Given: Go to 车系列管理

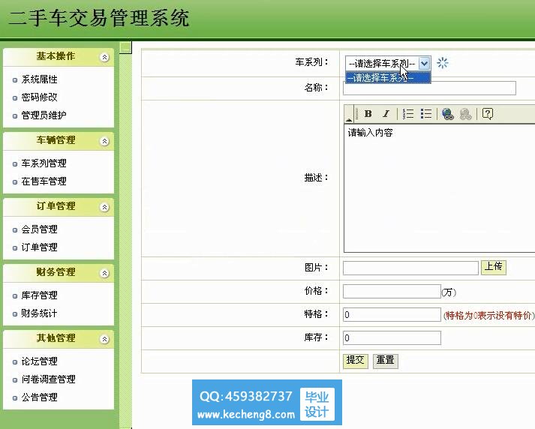Looking at the screenshot, I should [44, 163].
